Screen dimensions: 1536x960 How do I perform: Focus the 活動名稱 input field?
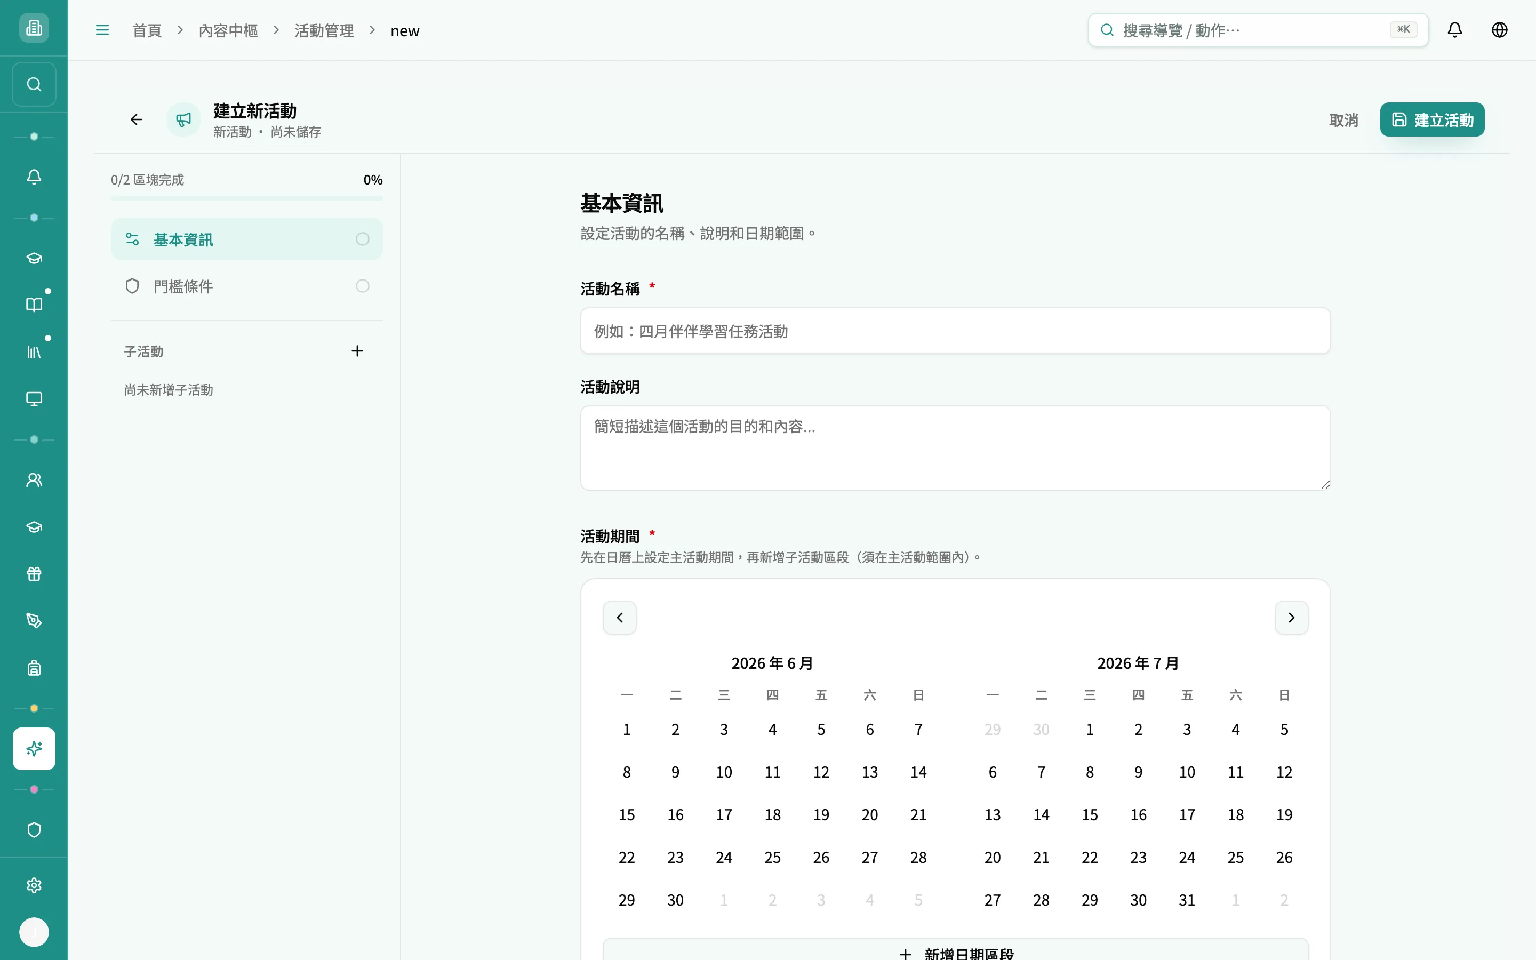[955, 331]
